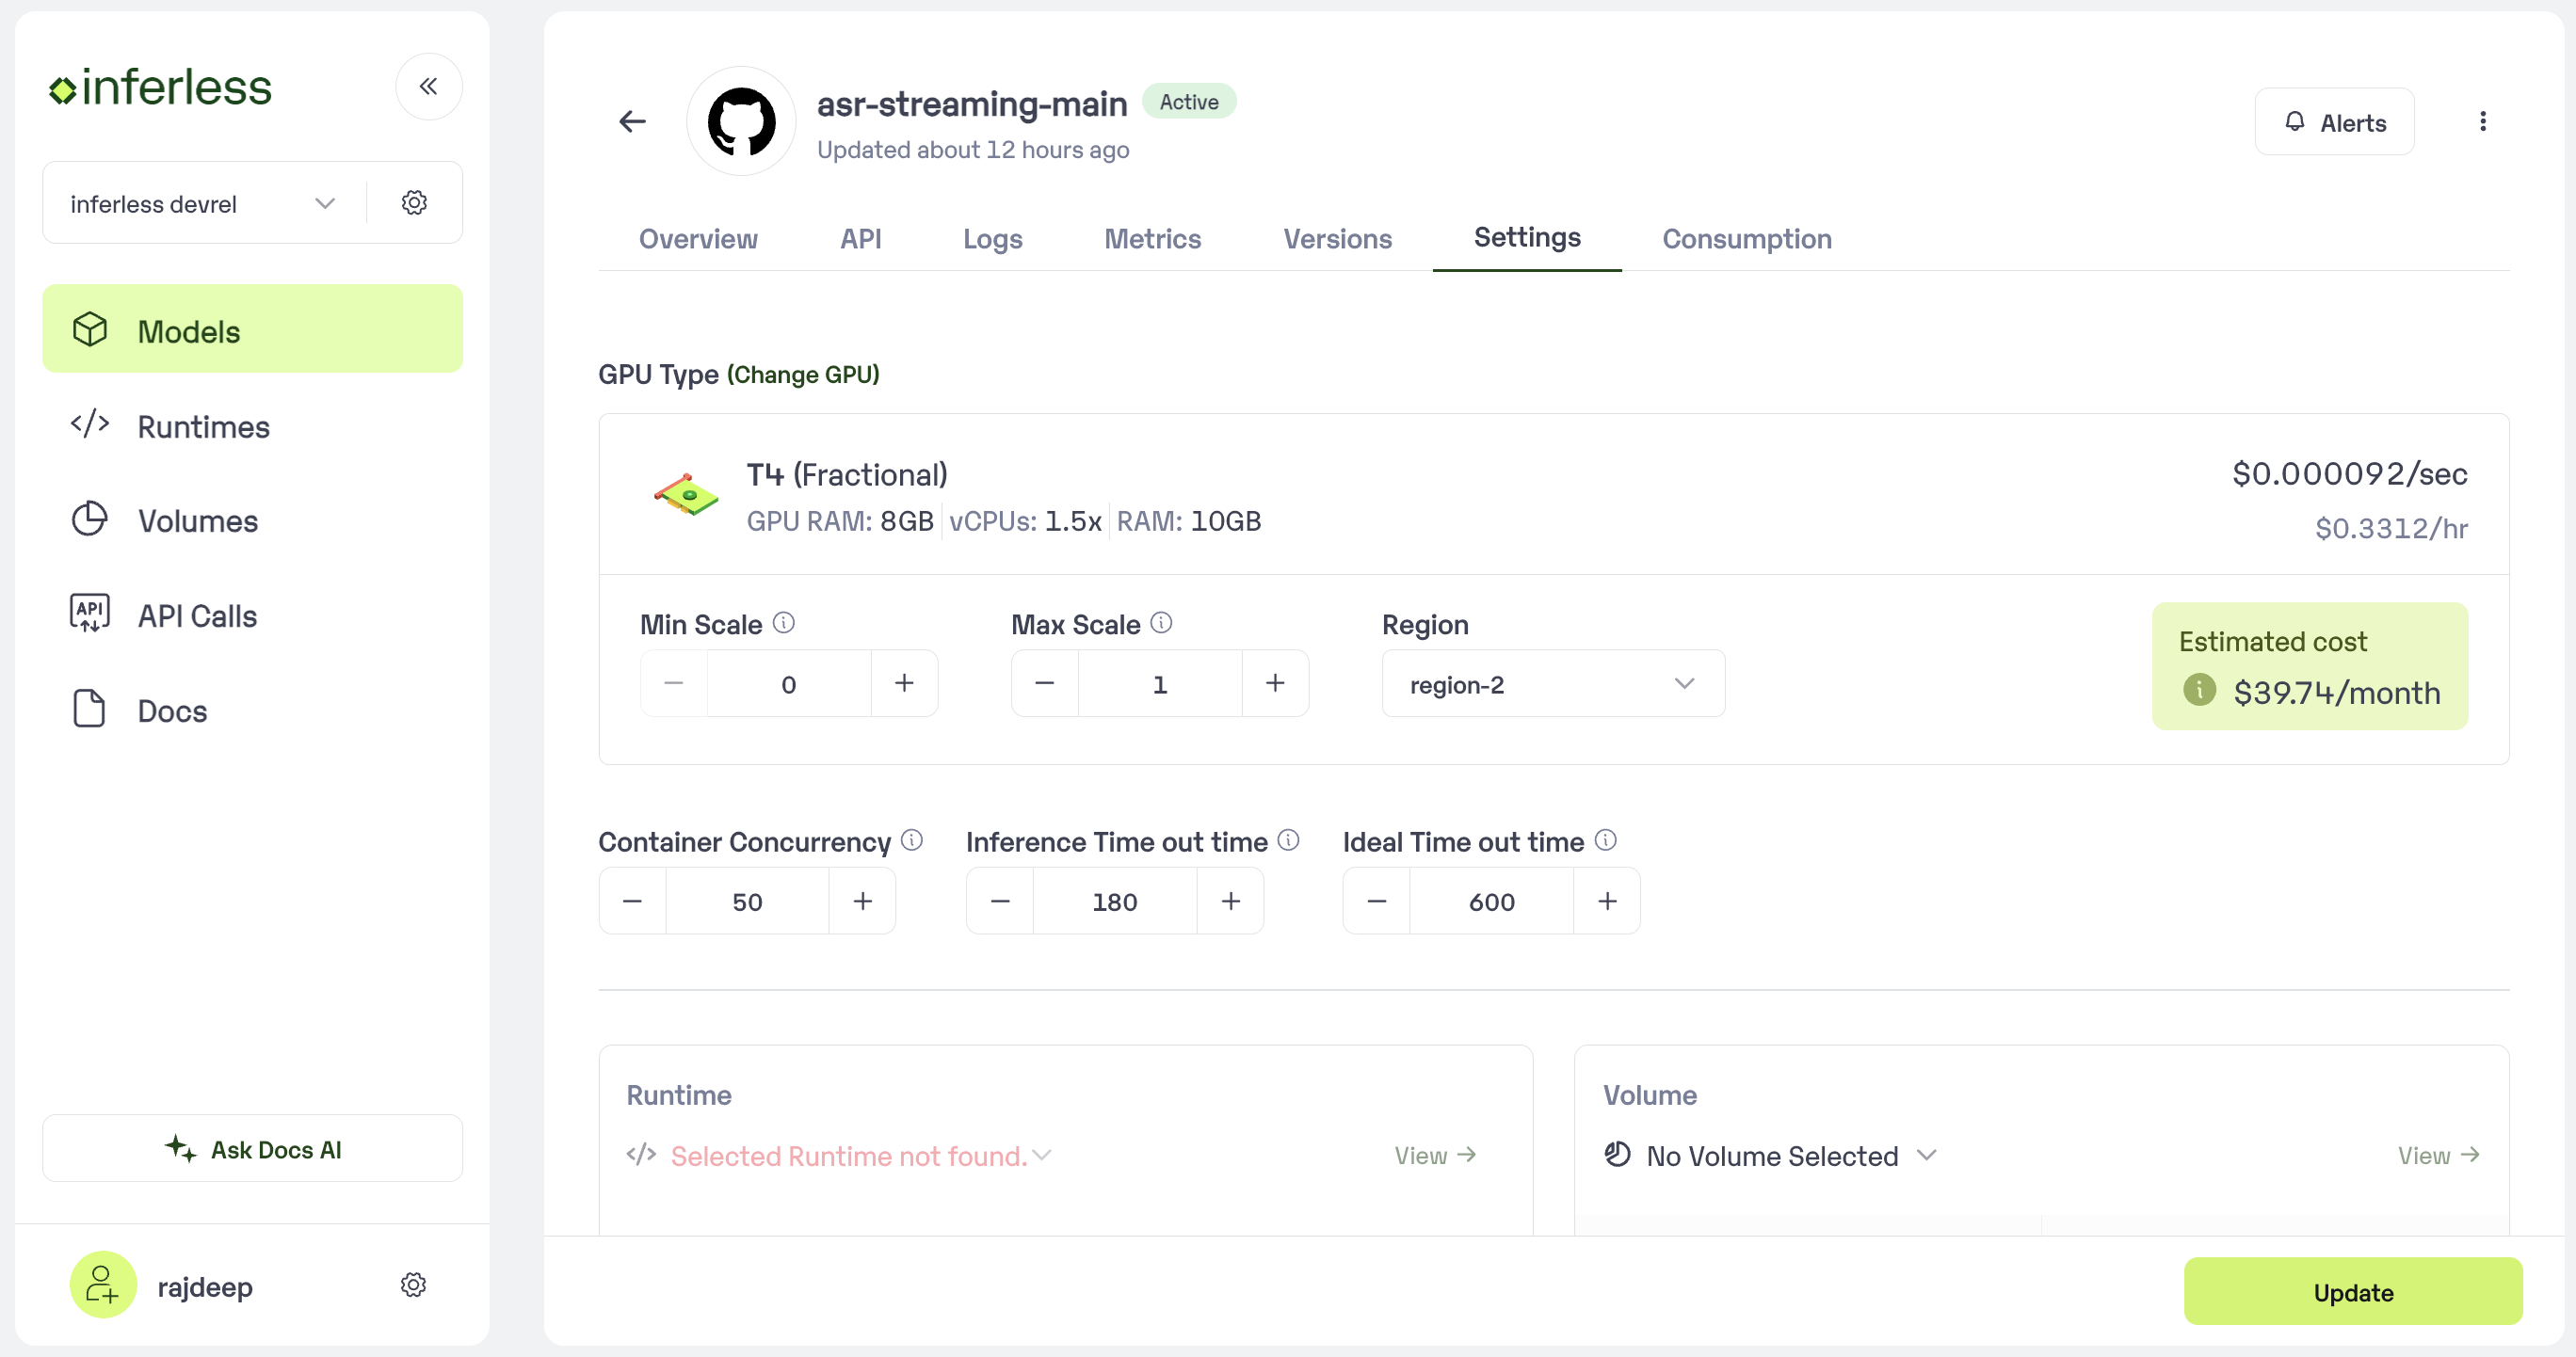The image size is (2576, 1357).
Task: Collapse the sidebar with double-chevron icon
Action: (x=428, y=87)
